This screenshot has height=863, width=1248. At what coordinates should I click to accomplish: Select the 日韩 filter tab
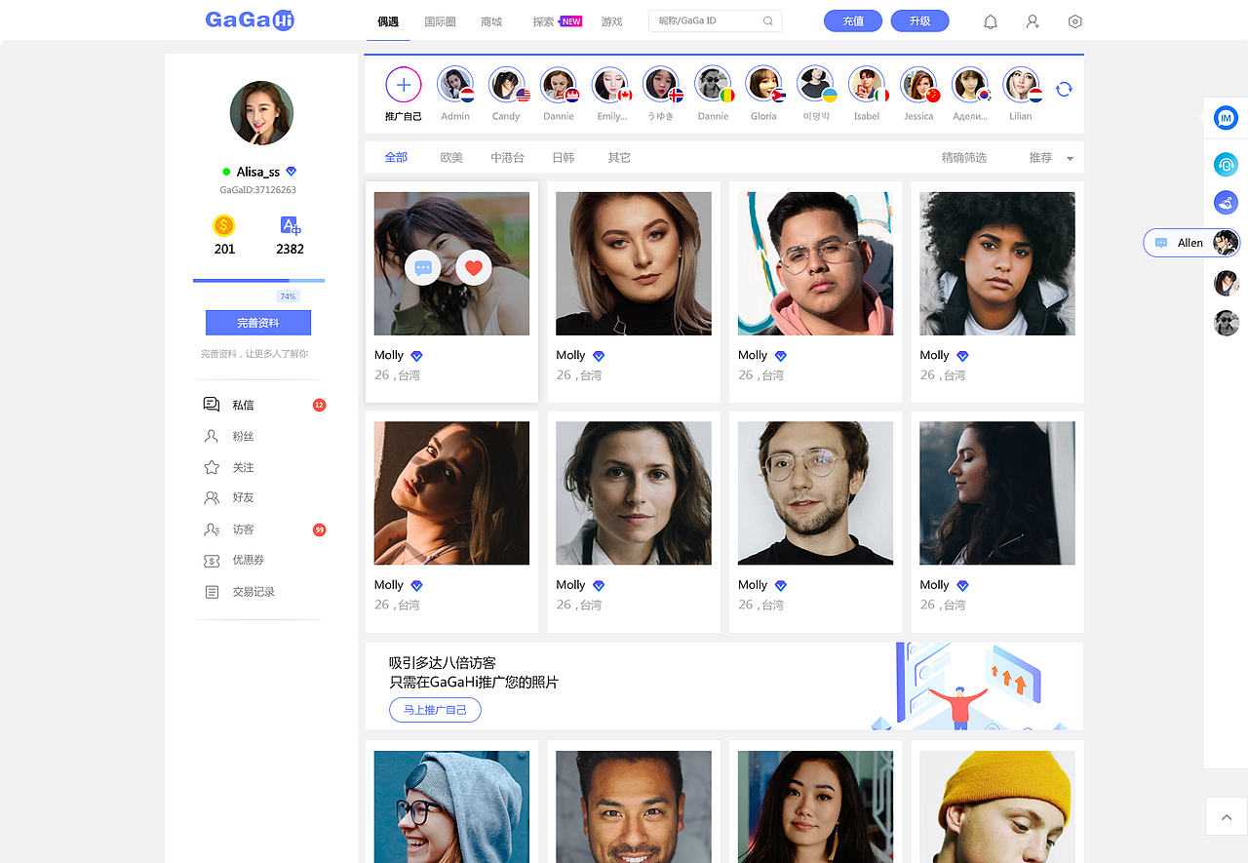[563, 156]
